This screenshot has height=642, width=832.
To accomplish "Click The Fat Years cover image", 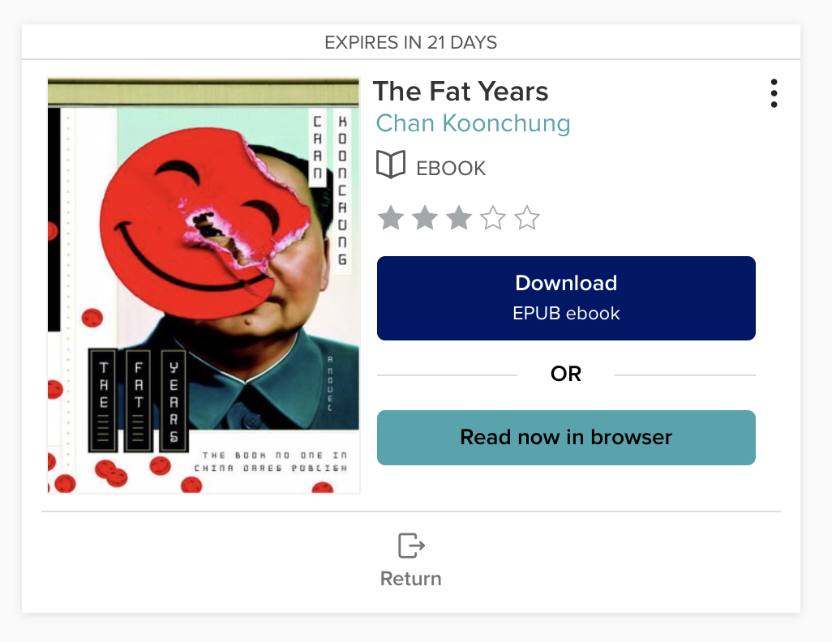I will coord(204,285).
